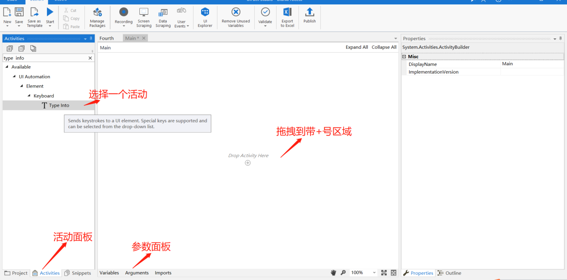Screen dimensions: 567x280
Task: Open the document tabs list arrow
Action: (395, 39)
